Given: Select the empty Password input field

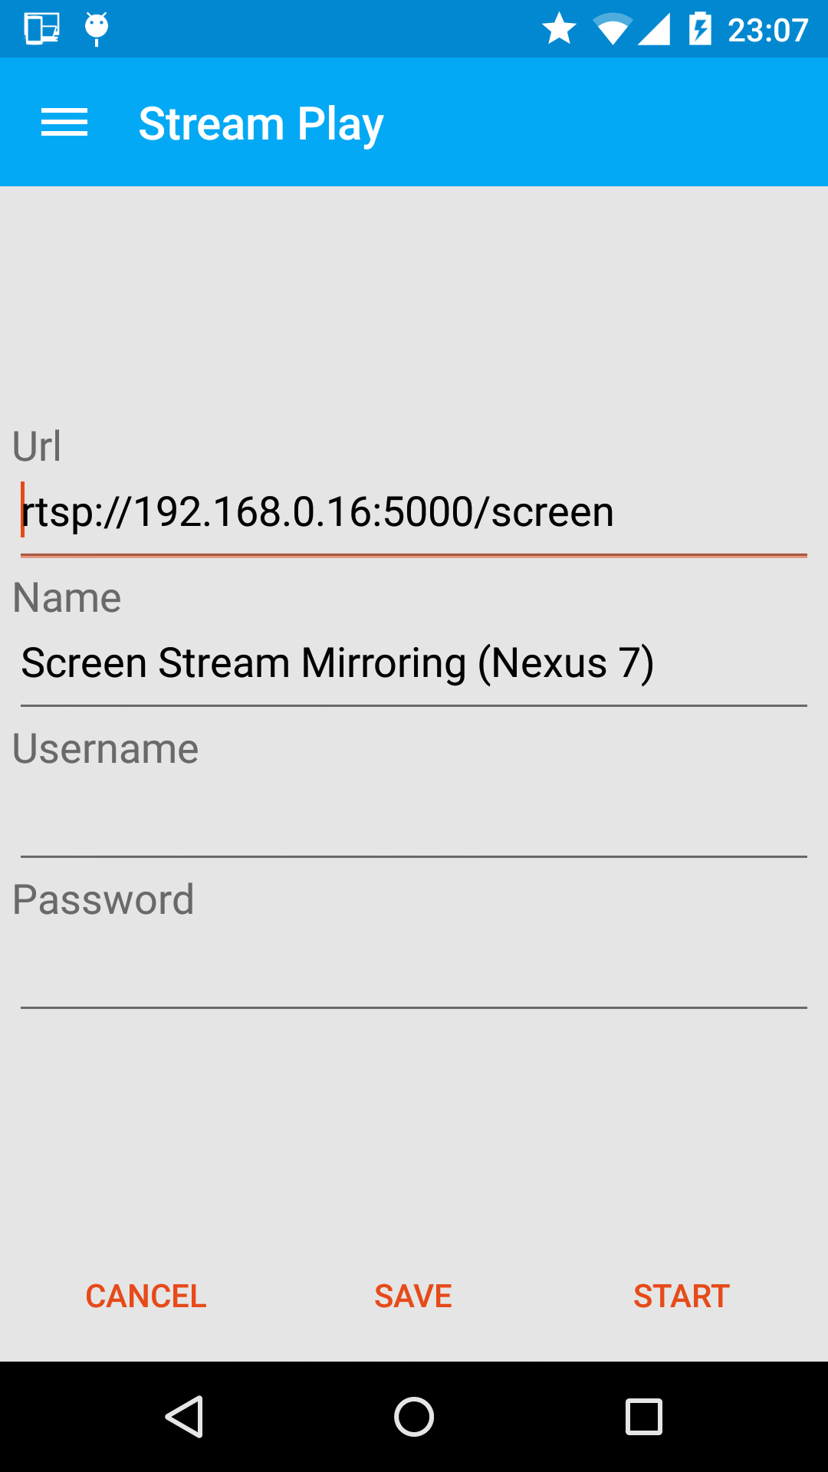Looking at the screenshot, I should click(x=414, y=967).
